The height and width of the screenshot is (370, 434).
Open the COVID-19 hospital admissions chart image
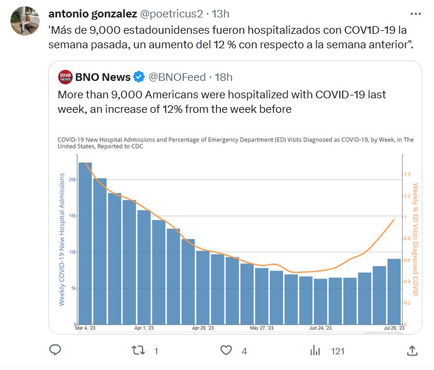pos(235,233)
